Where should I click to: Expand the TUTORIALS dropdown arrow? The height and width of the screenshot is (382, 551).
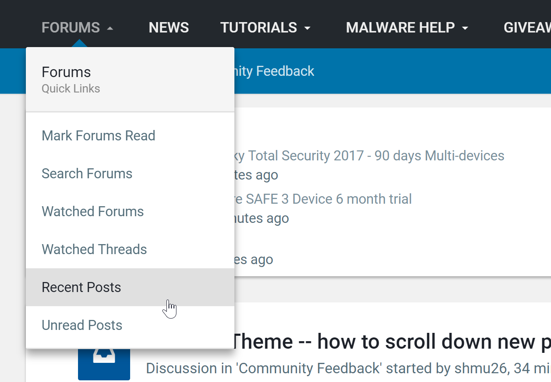tap(307, 28)
